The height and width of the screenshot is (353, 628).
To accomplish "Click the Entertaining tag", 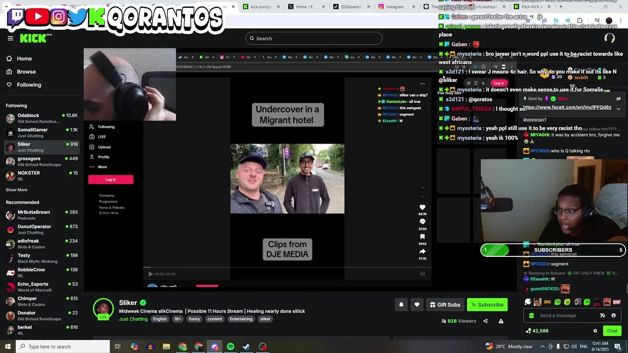I will (x=241, y=319).
